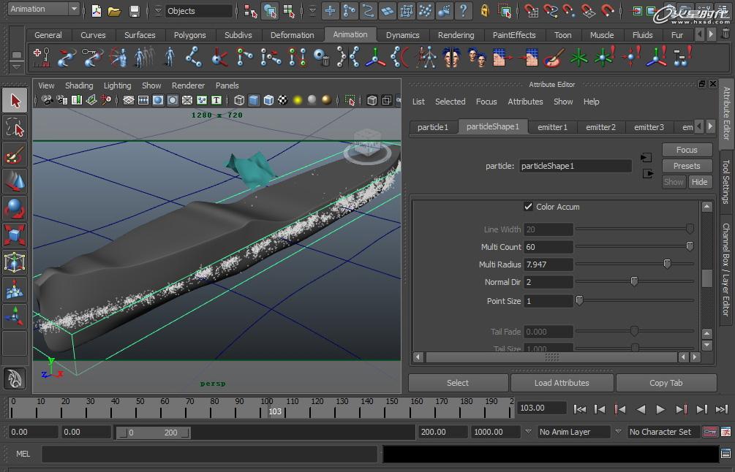The width and height of the screenshot is (735, 472).
Task: Open the Animation menu set dropdown
Action: (40, 9)
